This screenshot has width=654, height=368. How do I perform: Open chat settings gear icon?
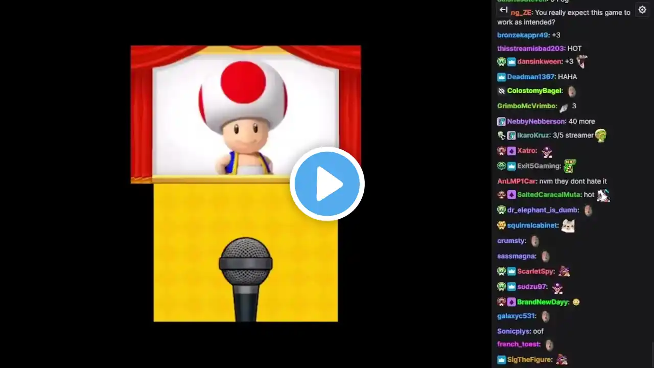pos(642,10)
